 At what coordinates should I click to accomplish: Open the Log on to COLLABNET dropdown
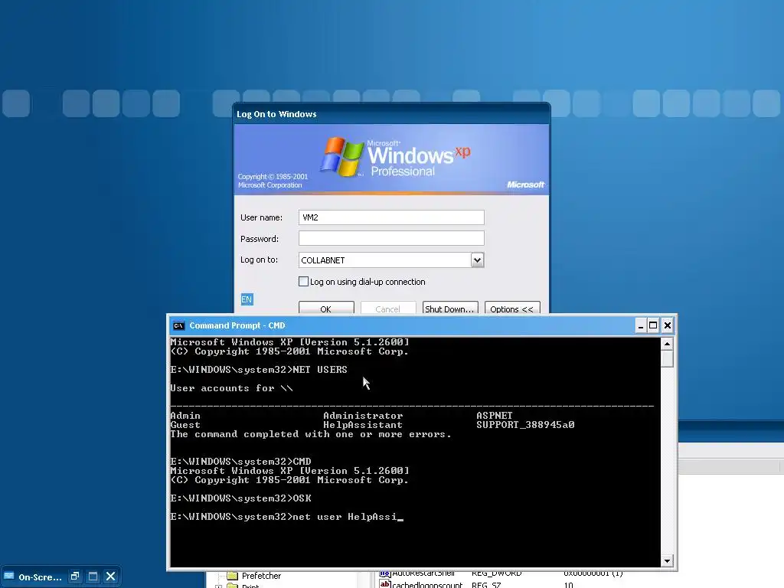477,260
